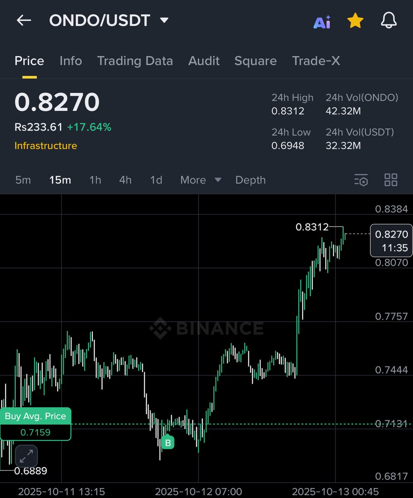Switch to the Info tab
Screen dimensions: 413x498
point(71,61)
